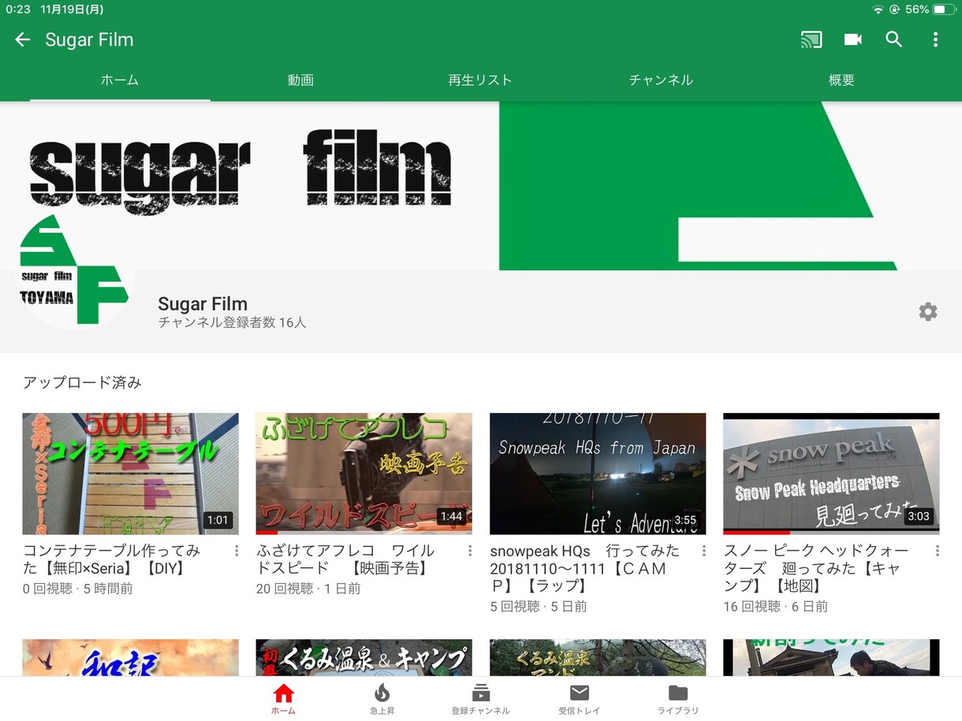The height and width of the screenshot is (721, 962).
Task: Select the ホーム tab
Action: (x=120, y=80)
